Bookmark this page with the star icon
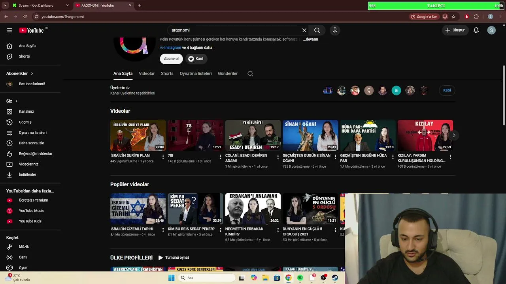Screen dimensions: 506x284 (x=453, y=17)
